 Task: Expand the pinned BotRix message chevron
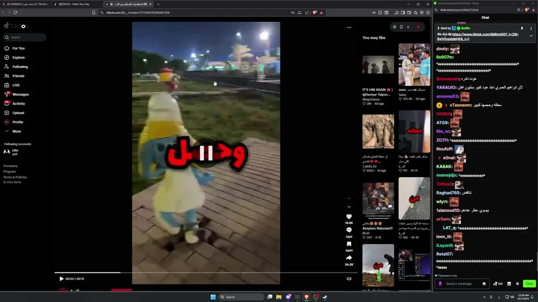point(531,36)
